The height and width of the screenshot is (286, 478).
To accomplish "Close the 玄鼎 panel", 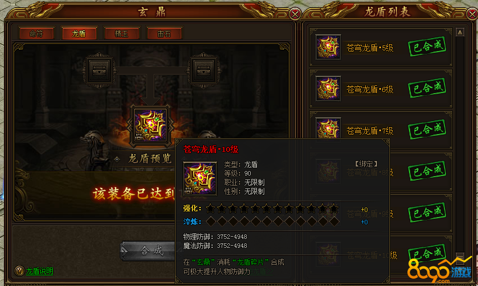I will click(295, 14).
